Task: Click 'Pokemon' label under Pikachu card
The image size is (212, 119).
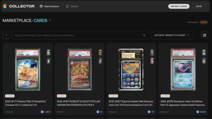Action: (9, 112)
